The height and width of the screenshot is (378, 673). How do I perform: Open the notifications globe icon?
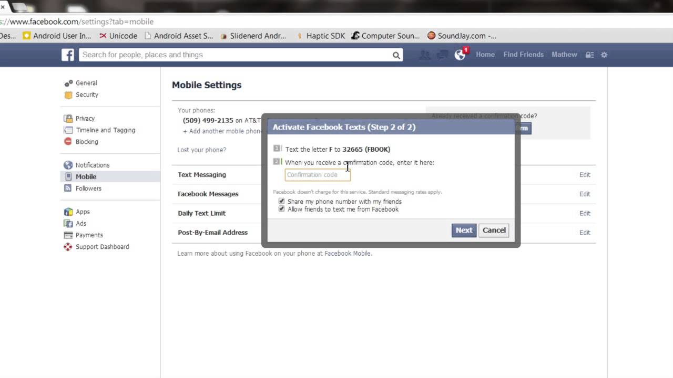point(460,55)
